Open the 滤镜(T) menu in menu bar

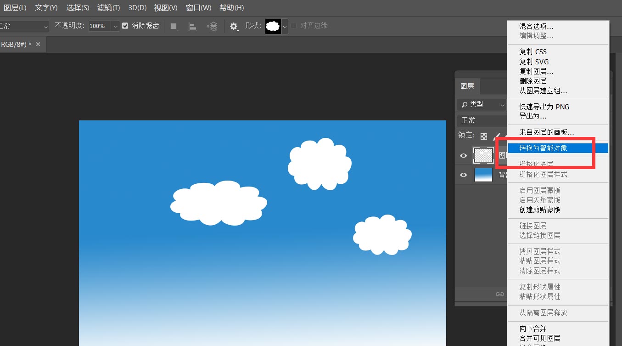108,8
